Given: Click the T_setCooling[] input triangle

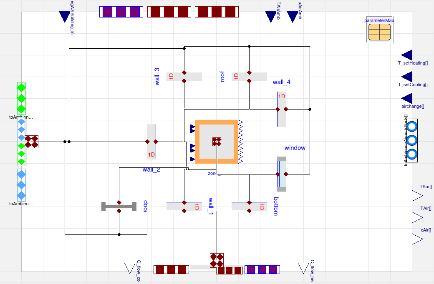Looking at the screenshot, I should [x=406, y=77].
